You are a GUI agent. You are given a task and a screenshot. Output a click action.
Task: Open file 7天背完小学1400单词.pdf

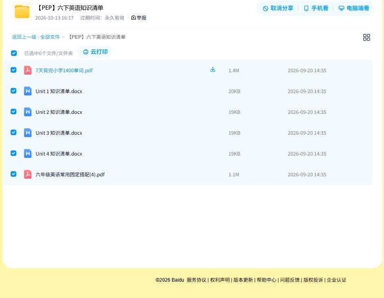64,71
